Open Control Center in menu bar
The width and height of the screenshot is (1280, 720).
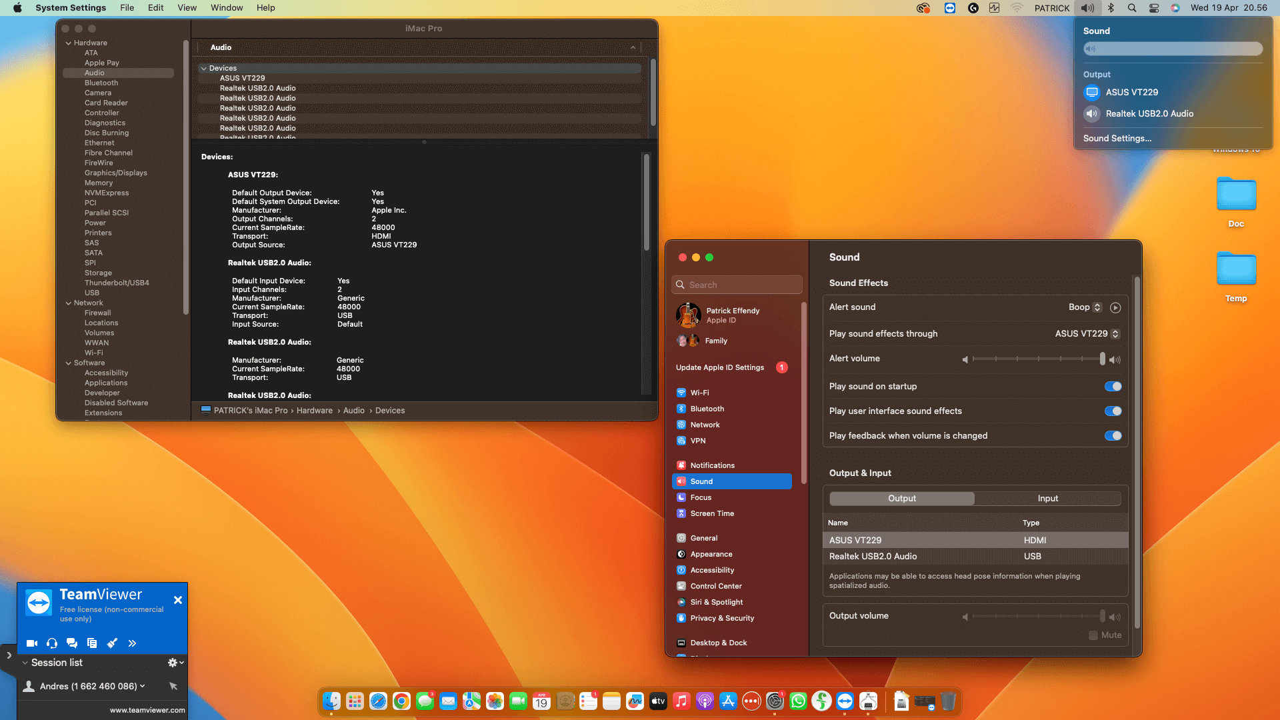pos(1154,8)
